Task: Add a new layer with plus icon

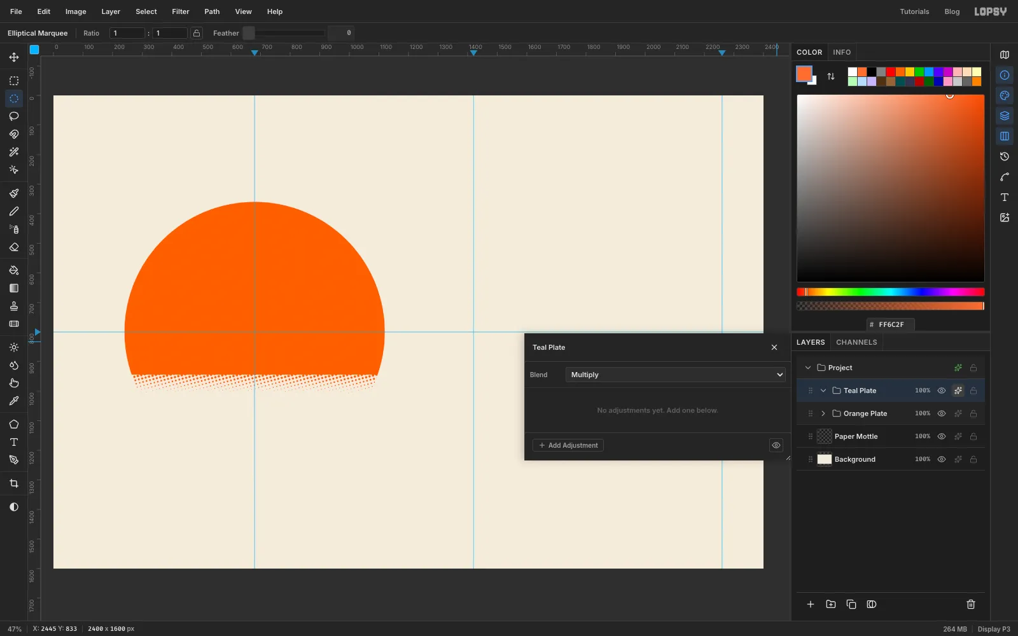Action: point(811,604)
